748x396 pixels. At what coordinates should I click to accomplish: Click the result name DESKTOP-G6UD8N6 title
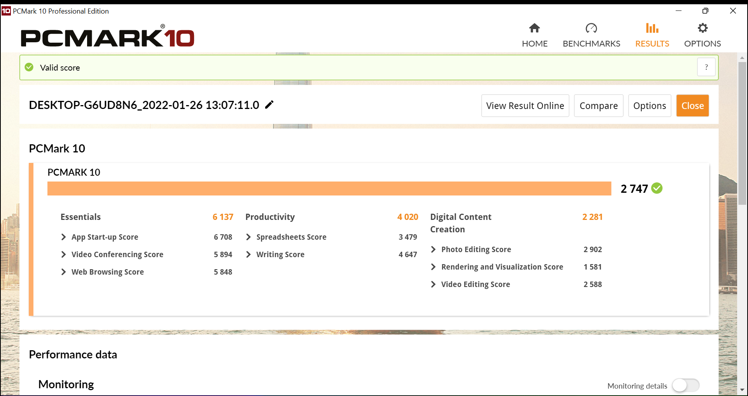click(x=144, y=105)
